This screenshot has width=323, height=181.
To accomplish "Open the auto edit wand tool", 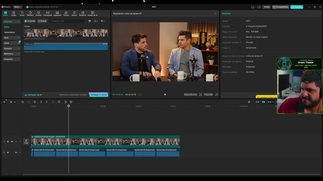I will 71,102.
